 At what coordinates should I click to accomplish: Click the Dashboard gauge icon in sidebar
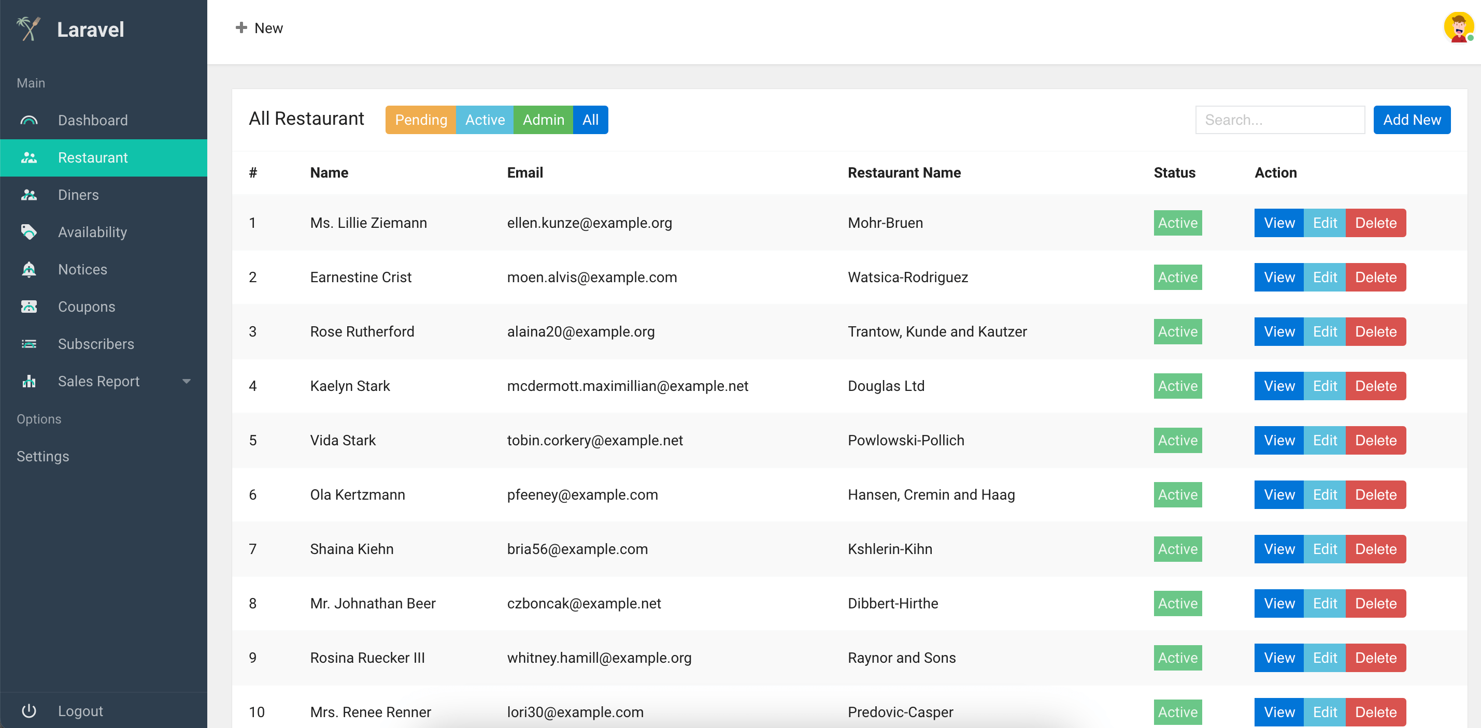29,120
